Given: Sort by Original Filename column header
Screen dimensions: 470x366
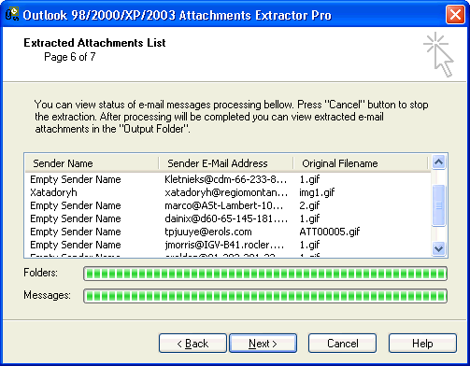Looking at the screenshot, I should tap(361, 163).
